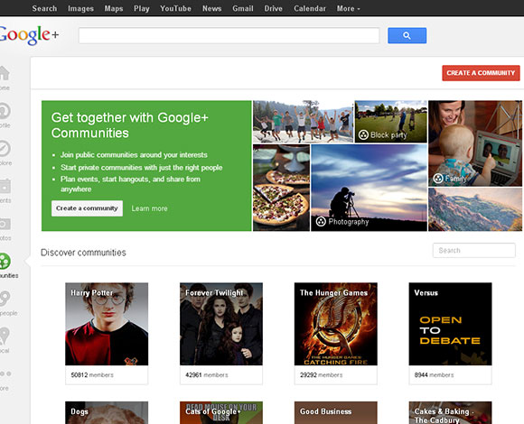The height and width of the screenshot is (424, 524).
Task: Click 'Get together with Google+ Communities' heading
Action: 130,125
